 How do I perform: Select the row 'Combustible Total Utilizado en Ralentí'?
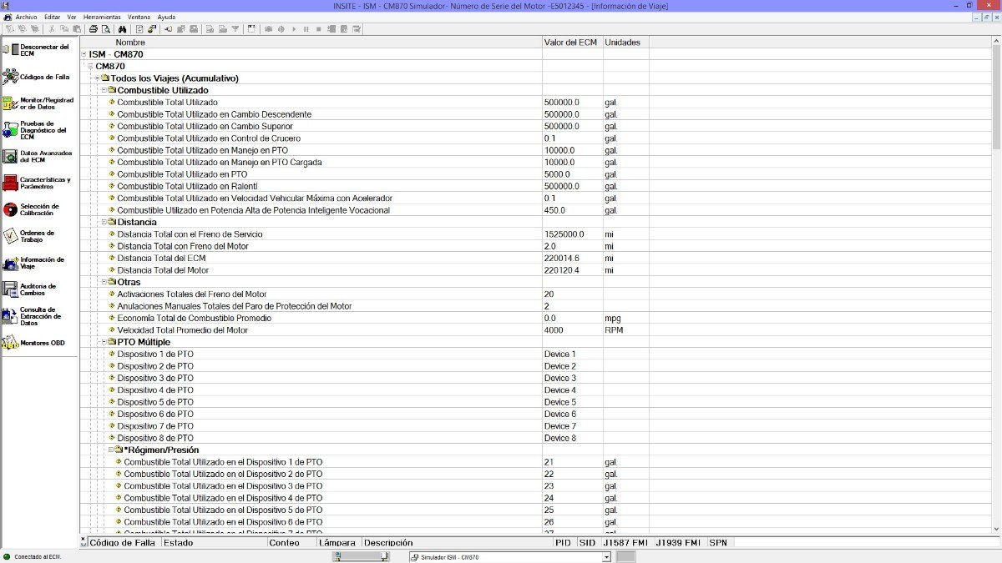tap(187, 186)
